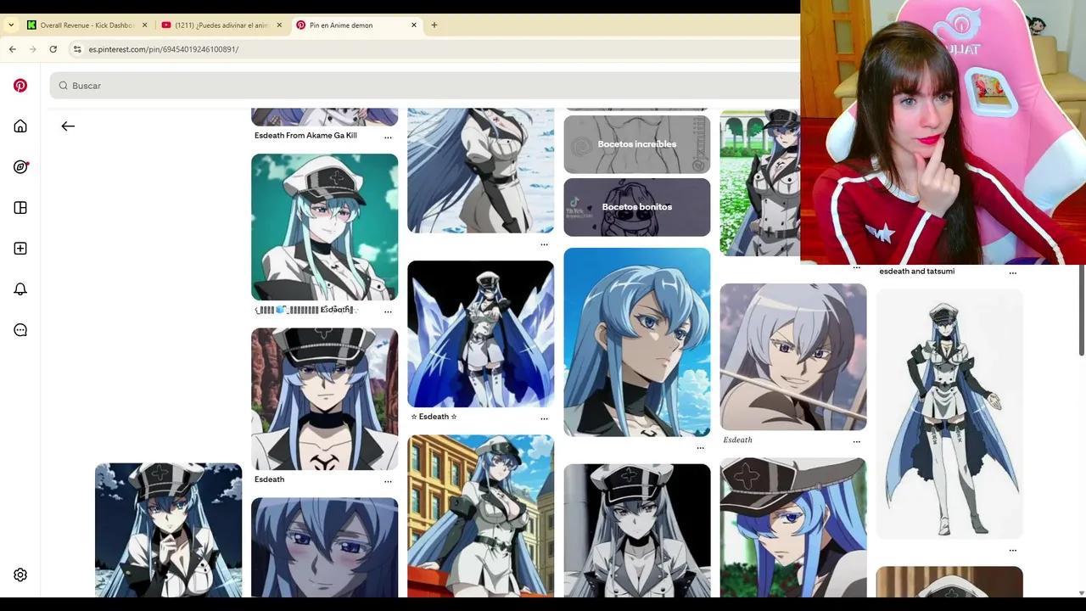
Task: Open more options for ☆ Esdeath ☆ pin
Action: [x=544, y=418]
